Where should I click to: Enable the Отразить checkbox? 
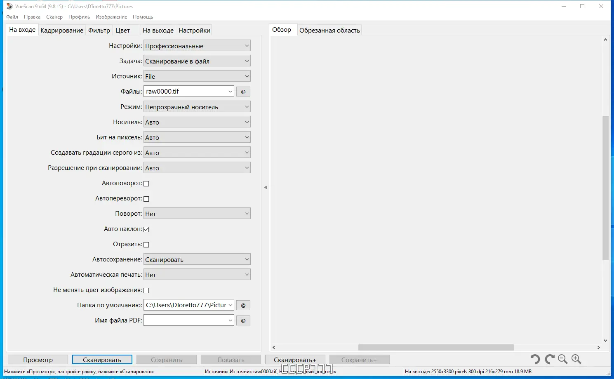(146, 245)
